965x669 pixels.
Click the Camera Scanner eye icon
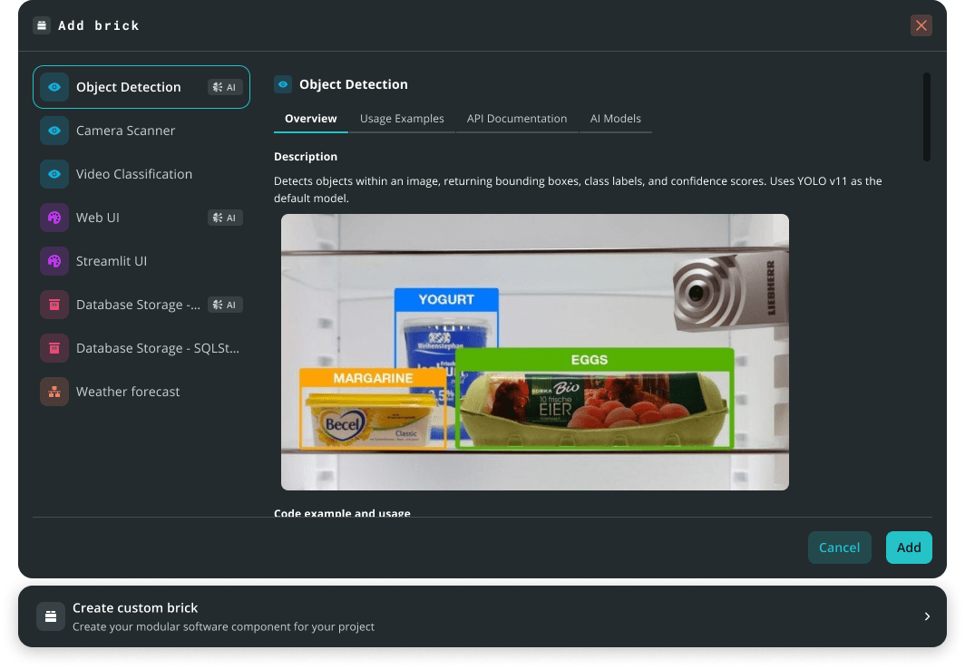54,131
